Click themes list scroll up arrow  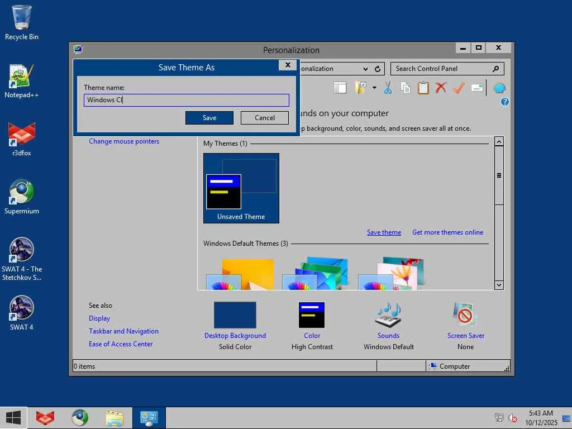[499, 141]
